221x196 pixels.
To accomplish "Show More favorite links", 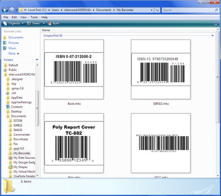I will coord(14,54).
